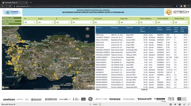The image size is (191, 106).
Task: Enter full screen mode icon
Action: click(x=189, y=104)
